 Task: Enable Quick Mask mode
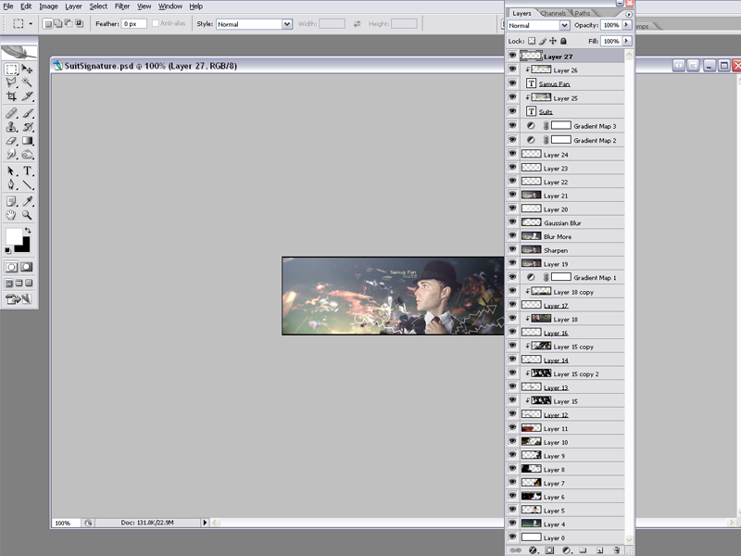27,267
